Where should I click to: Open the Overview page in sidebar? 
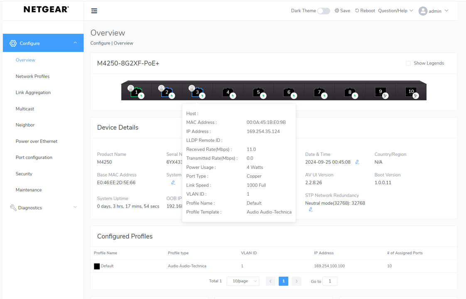25,60
